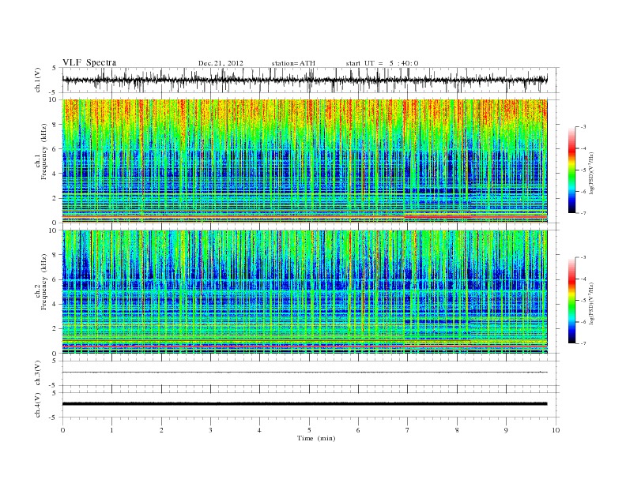The height and width of the screenshot is (483, 626).
Task: Click time axis tick label "8"
Action: pyautogui.click(x=457, y=430)
